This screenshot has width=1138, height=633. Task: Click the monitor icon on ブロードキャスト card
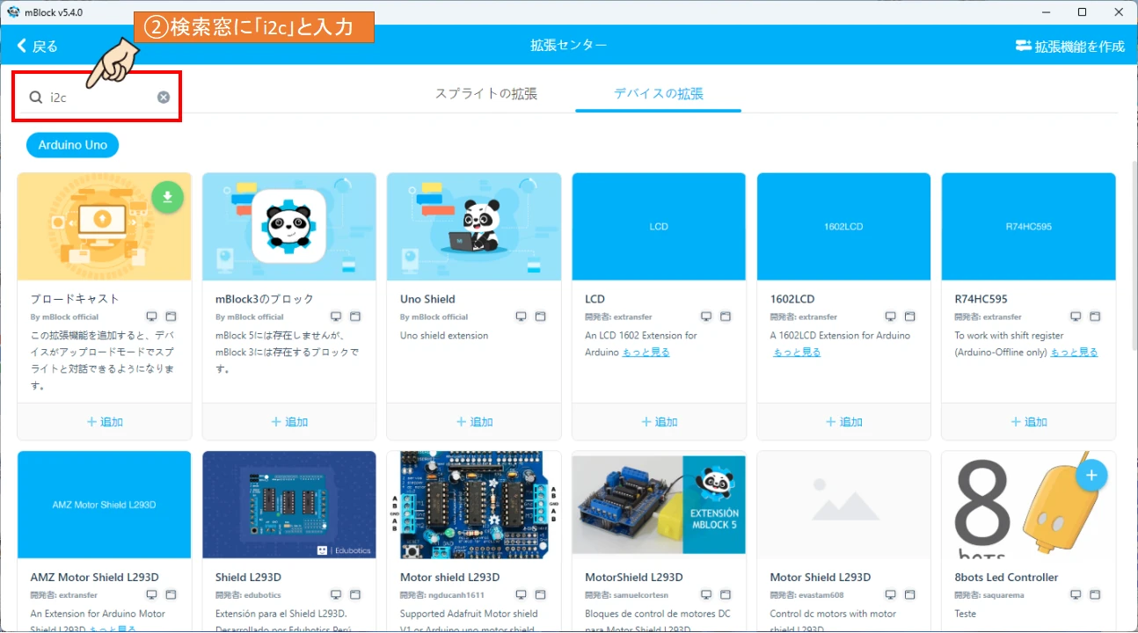point(151,316)
